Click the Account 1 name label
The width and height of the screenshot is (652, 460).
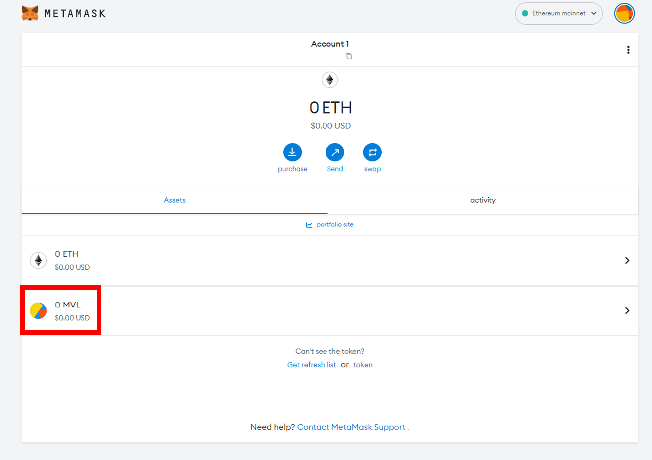[330, 44]
